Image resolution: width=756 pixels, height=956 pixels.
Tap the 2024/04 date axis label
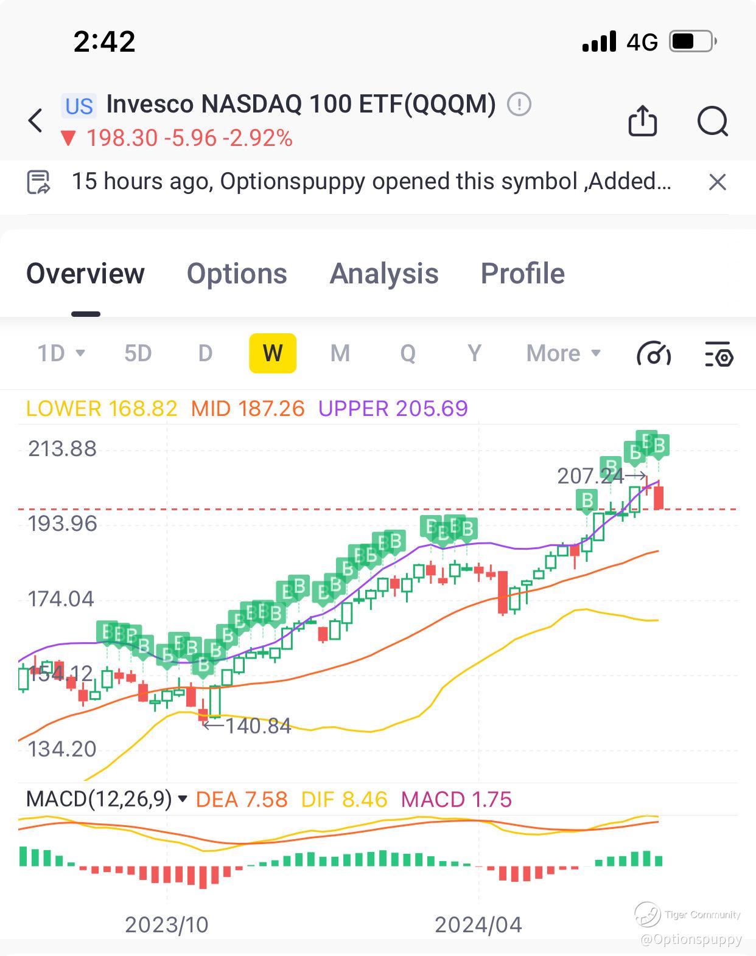click(x=478, y=925)
